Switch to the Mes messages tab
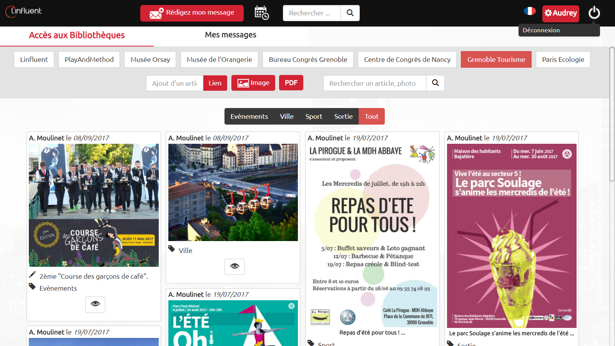Image resolution: width=615 pixels, height=346 pixels. tap(230, 35)
